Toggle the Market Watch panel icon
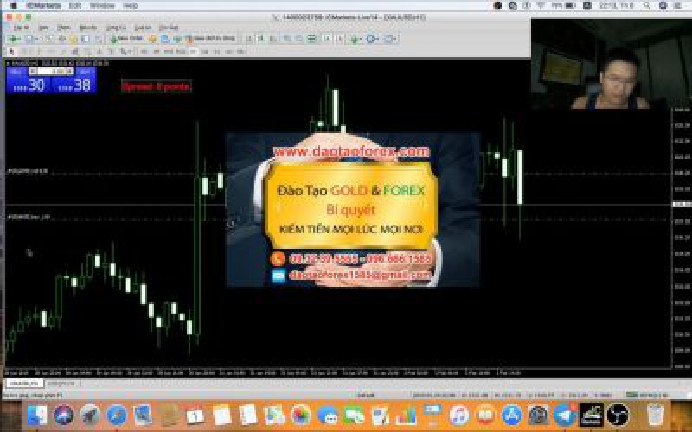Viewport: 692px width, 432px height. point(50,39)
